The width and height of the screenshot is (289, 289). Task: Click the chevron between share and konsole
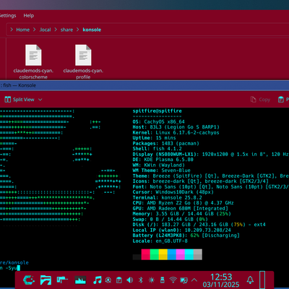click(x=78, y=30)
